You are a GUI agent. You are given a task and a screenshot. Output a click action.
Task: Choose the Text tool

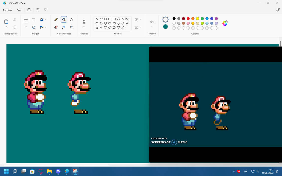click(72, 19)
